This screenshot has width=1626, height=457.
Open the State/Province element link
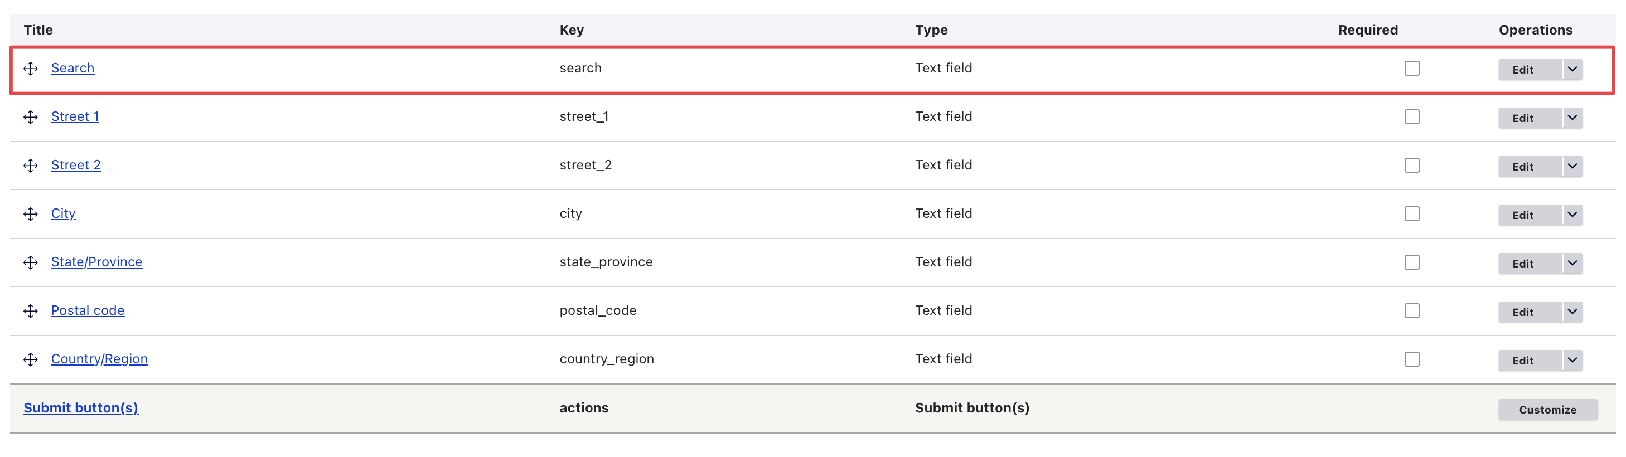(x=96, y=262)
